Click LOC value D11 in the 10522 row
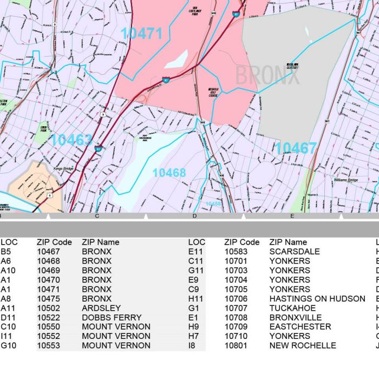Image resolution: width=379 pixels, height=379 pixels. click(x=8, y=318)
